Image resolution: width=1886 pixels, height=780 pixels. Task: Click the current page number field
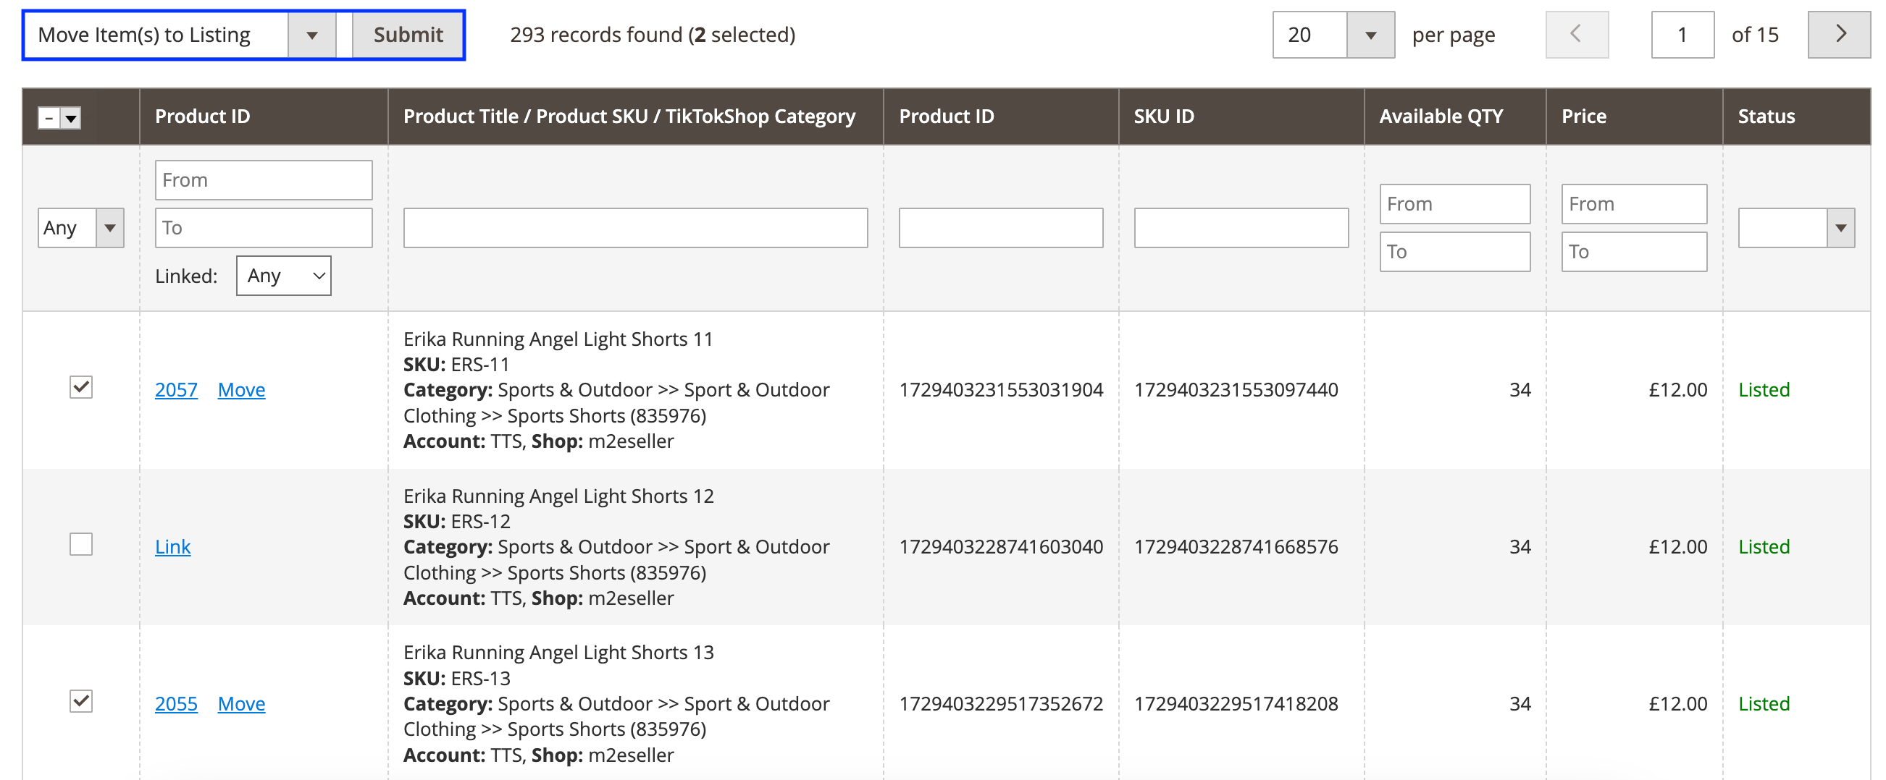coord(1682,35)
